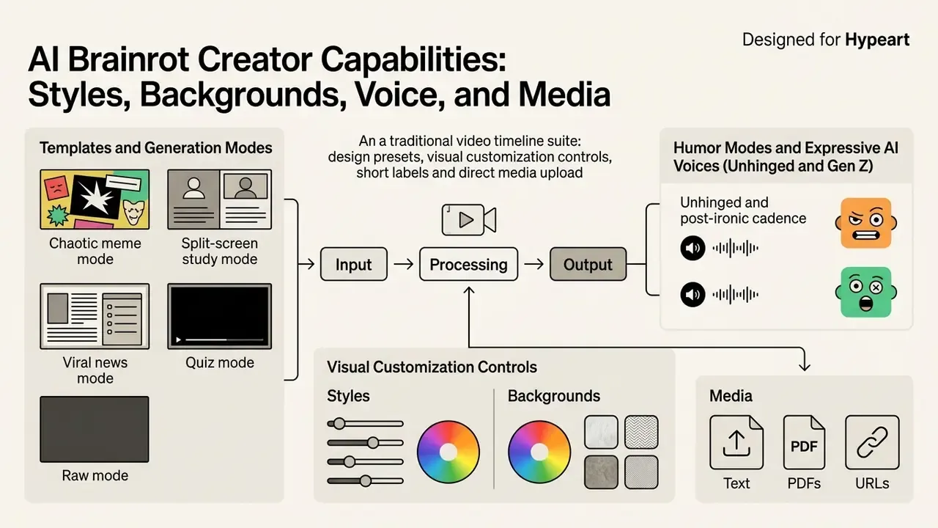938x528 pixels.
Task: Adjust the second Styles slider
Action: pyautogui.click(x=365, y=442)
